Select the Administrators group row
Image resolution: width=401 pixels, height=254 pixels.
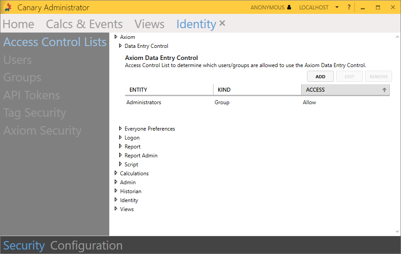[x=144, y=102]
